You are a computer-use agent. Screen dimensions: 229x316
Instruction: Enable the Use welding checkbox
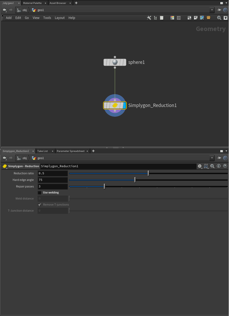click(39, 192)
